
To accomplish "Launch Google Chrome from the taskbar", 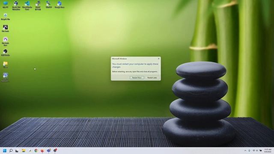I will tap(36, 151).
